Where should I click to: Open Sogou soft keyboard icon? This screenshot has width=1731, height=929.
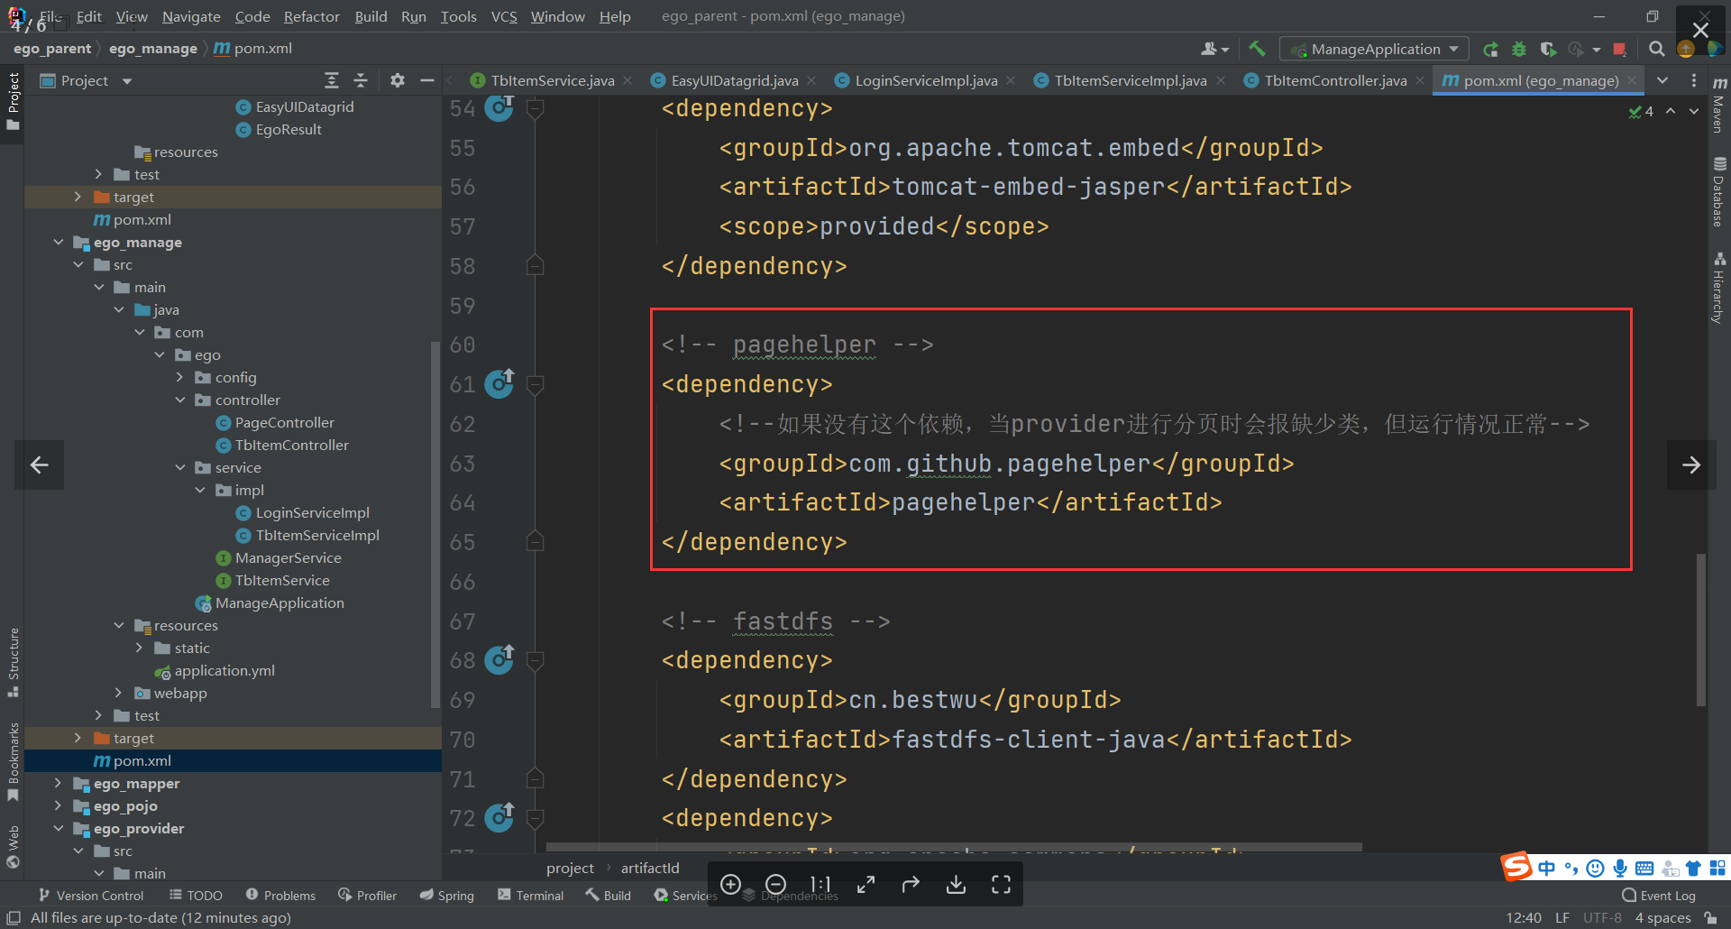pyautogui.click(x=1644, y=869)
